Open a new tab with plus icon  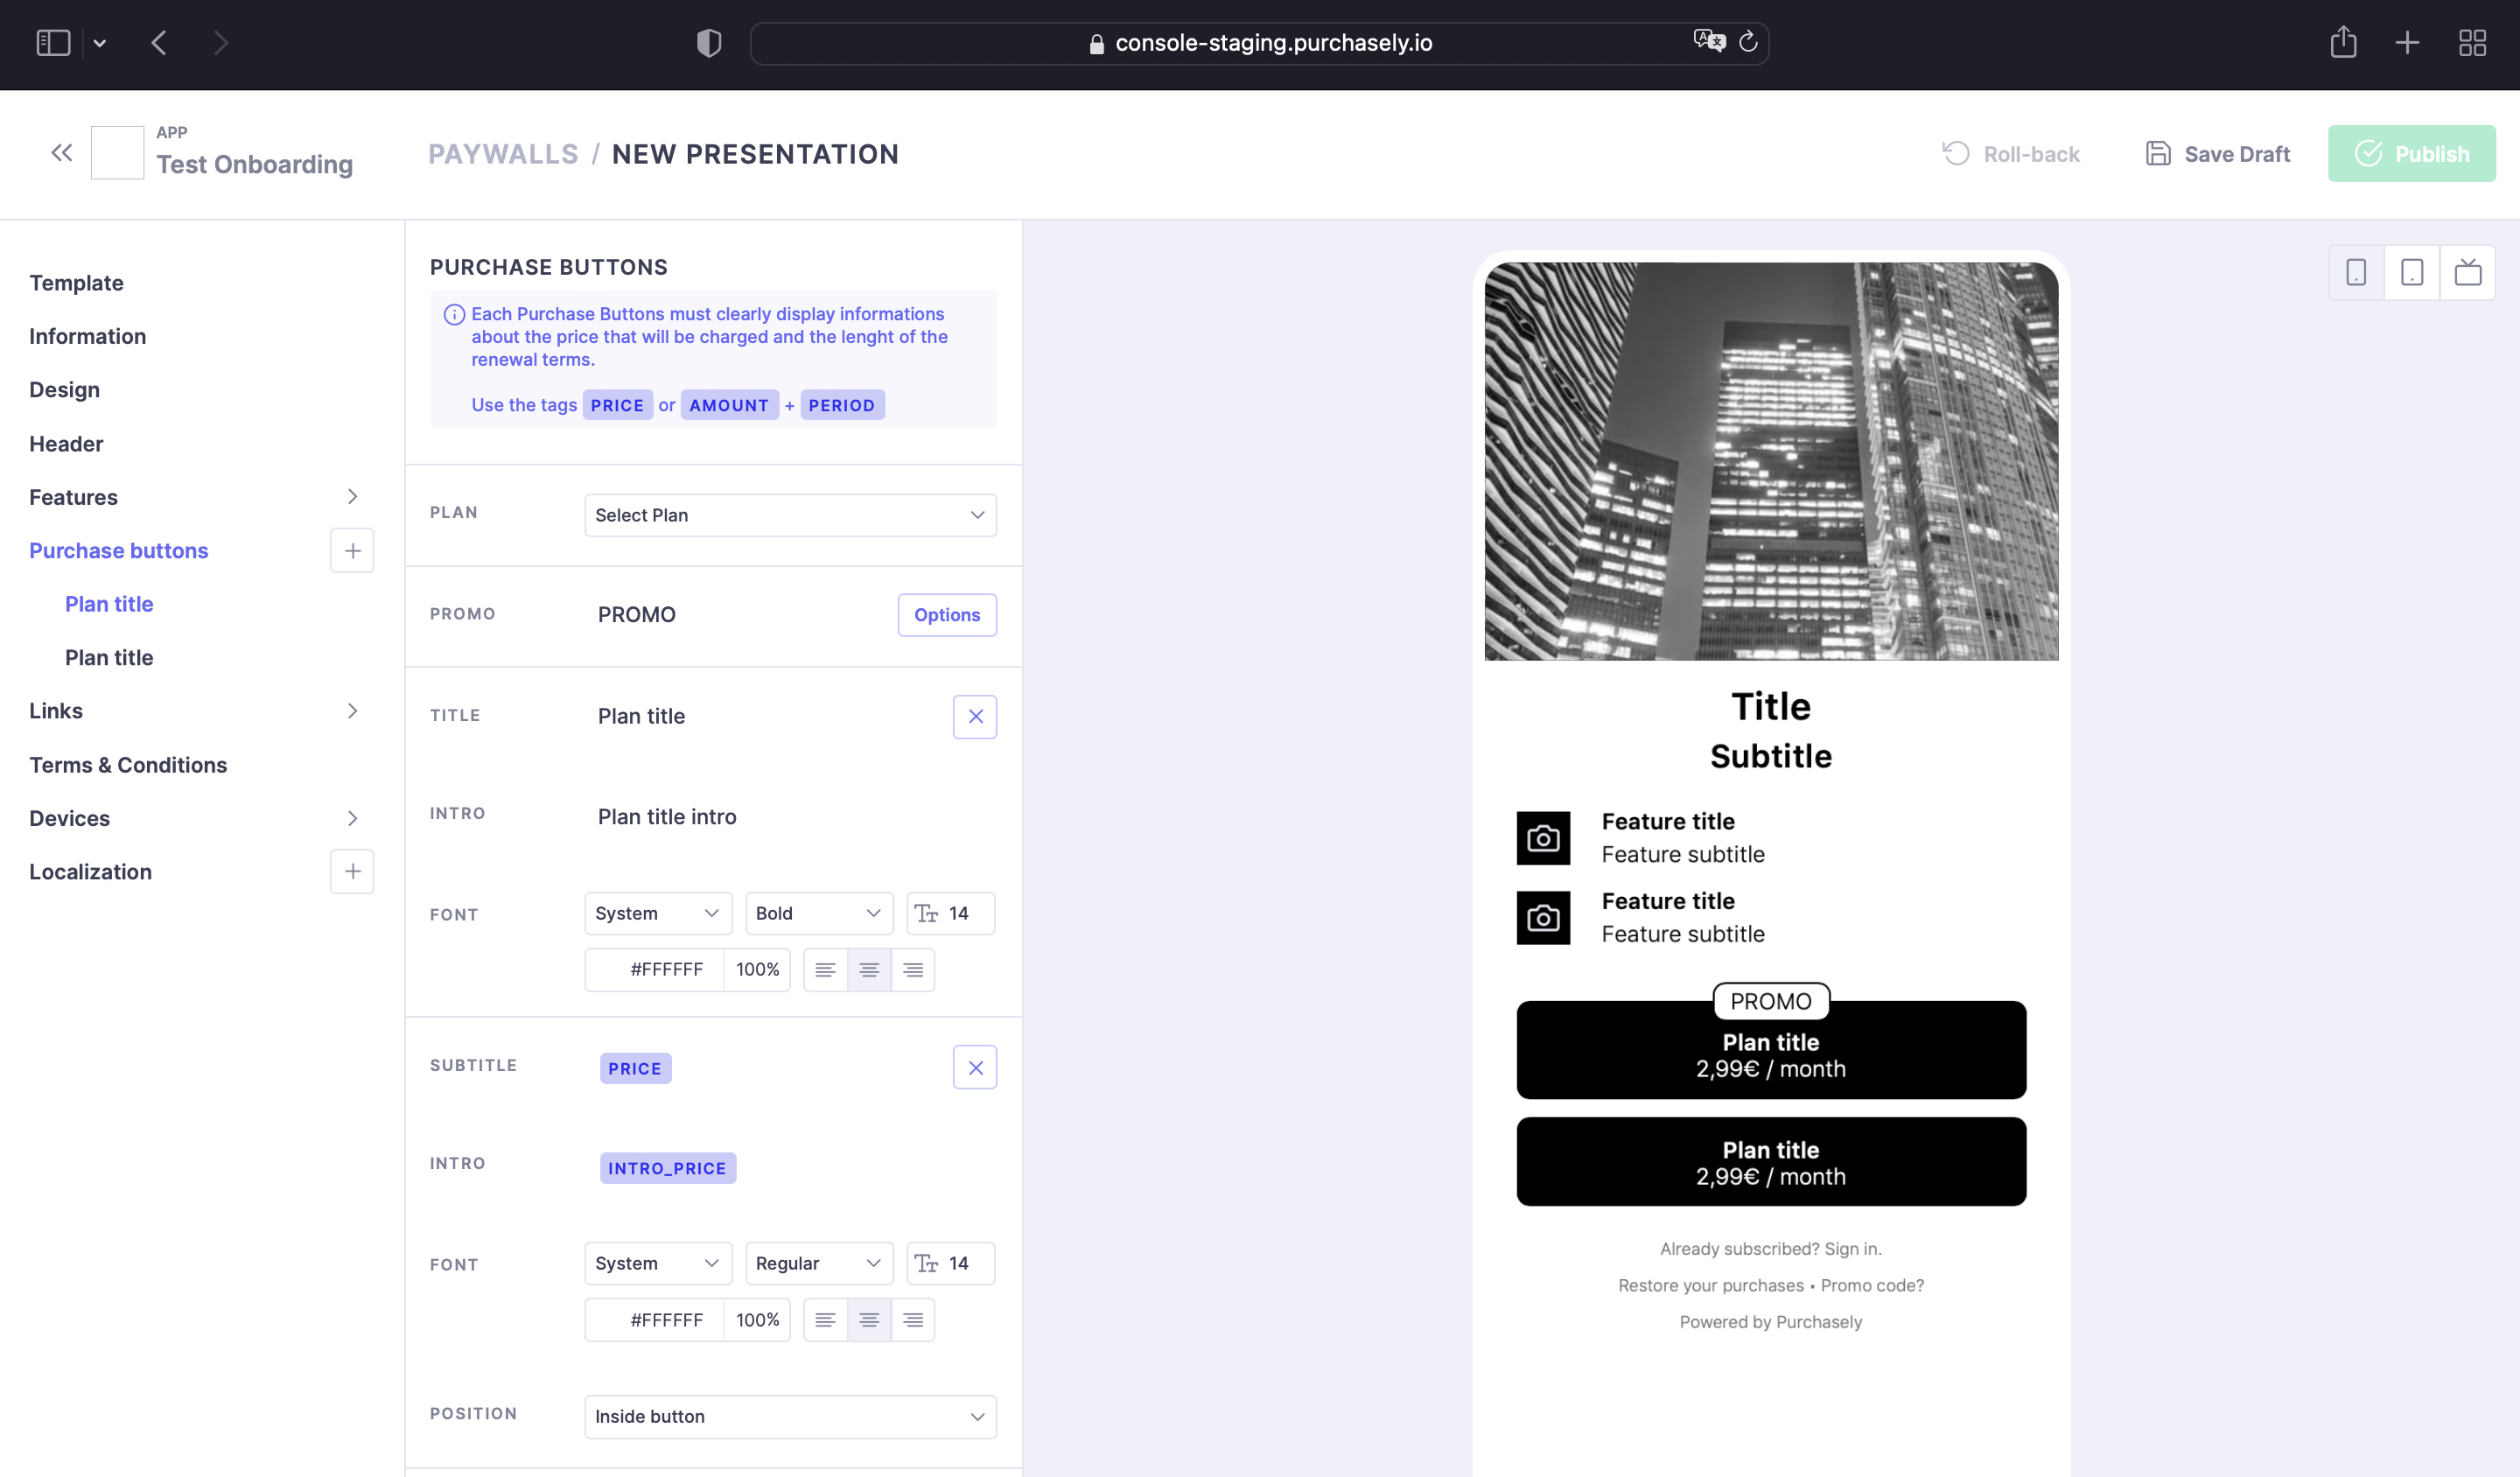click(2407, 42)
